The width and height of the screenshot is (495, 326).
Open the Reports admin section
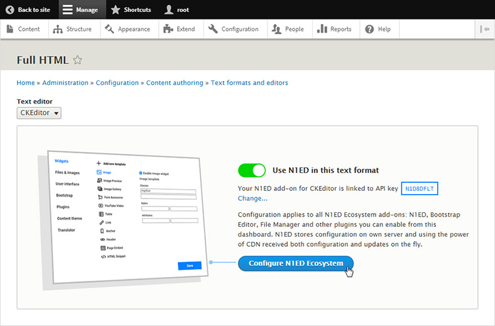(x=336, y=29)
